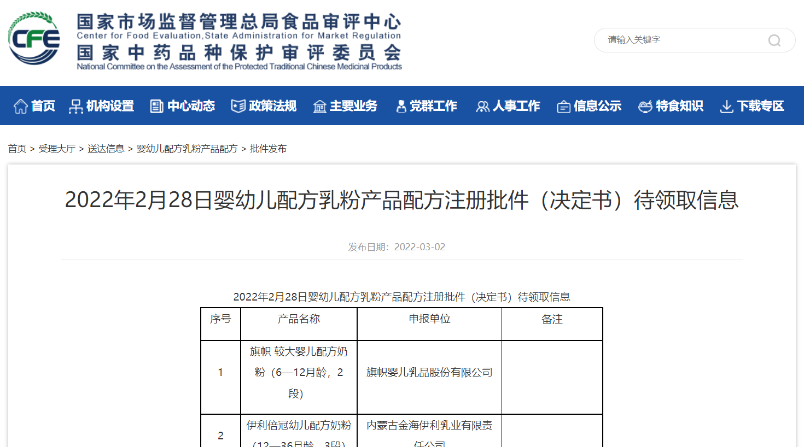The height and width of the screenshot is (447, 804).
Task: Click the CFE logo
Action: coord(34,38)
